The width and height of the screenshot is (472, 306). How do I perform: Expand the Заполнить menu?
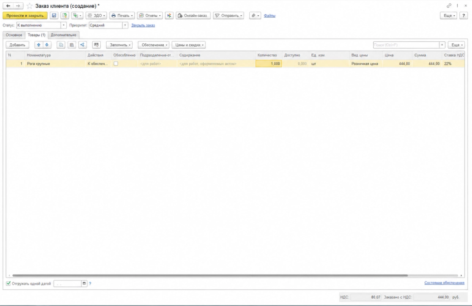click(x=119, y=45)
